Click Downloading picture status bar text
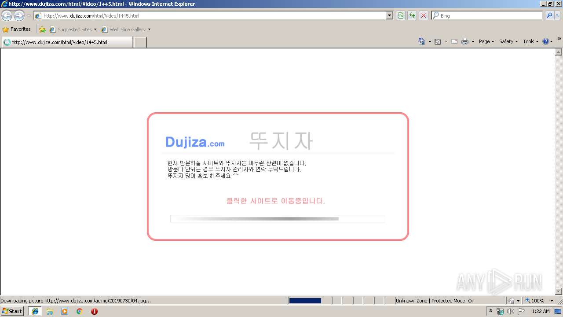 (x=76, y=301)
